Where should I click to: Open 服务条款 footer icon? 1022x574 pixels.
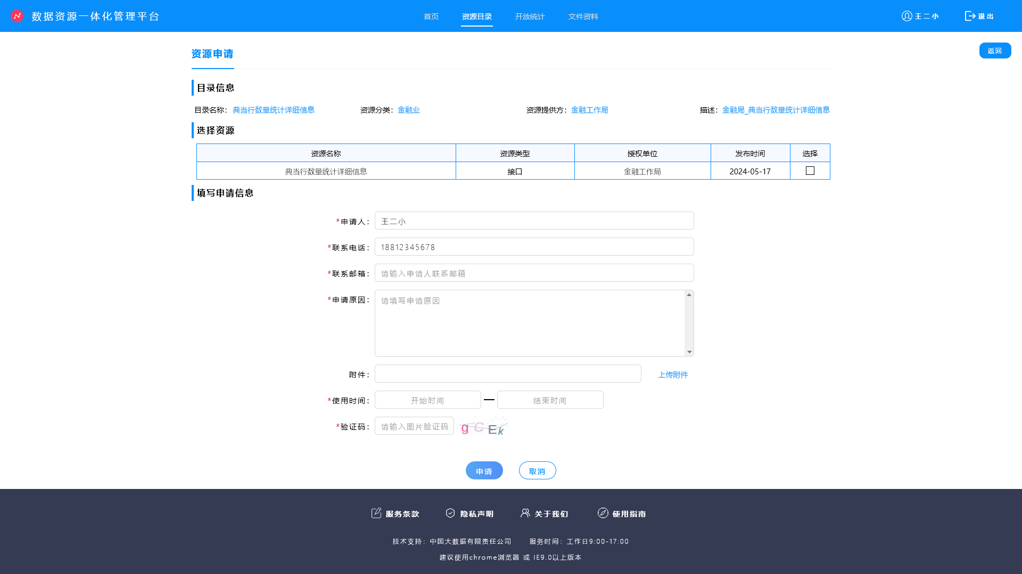tap(376, 513)
